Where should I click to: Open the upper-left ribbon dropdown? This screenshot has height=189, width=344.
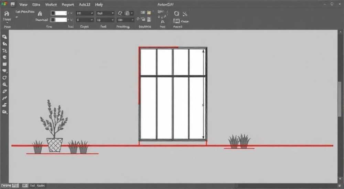point(85,13)
